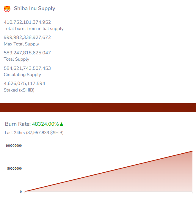Select the value 999,982,338,927,672

click(x=27, y=37)
